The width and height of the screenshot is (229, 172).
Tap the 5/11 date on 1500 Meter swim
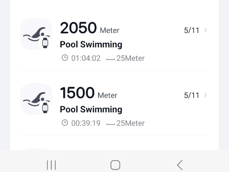coord(192,96)
